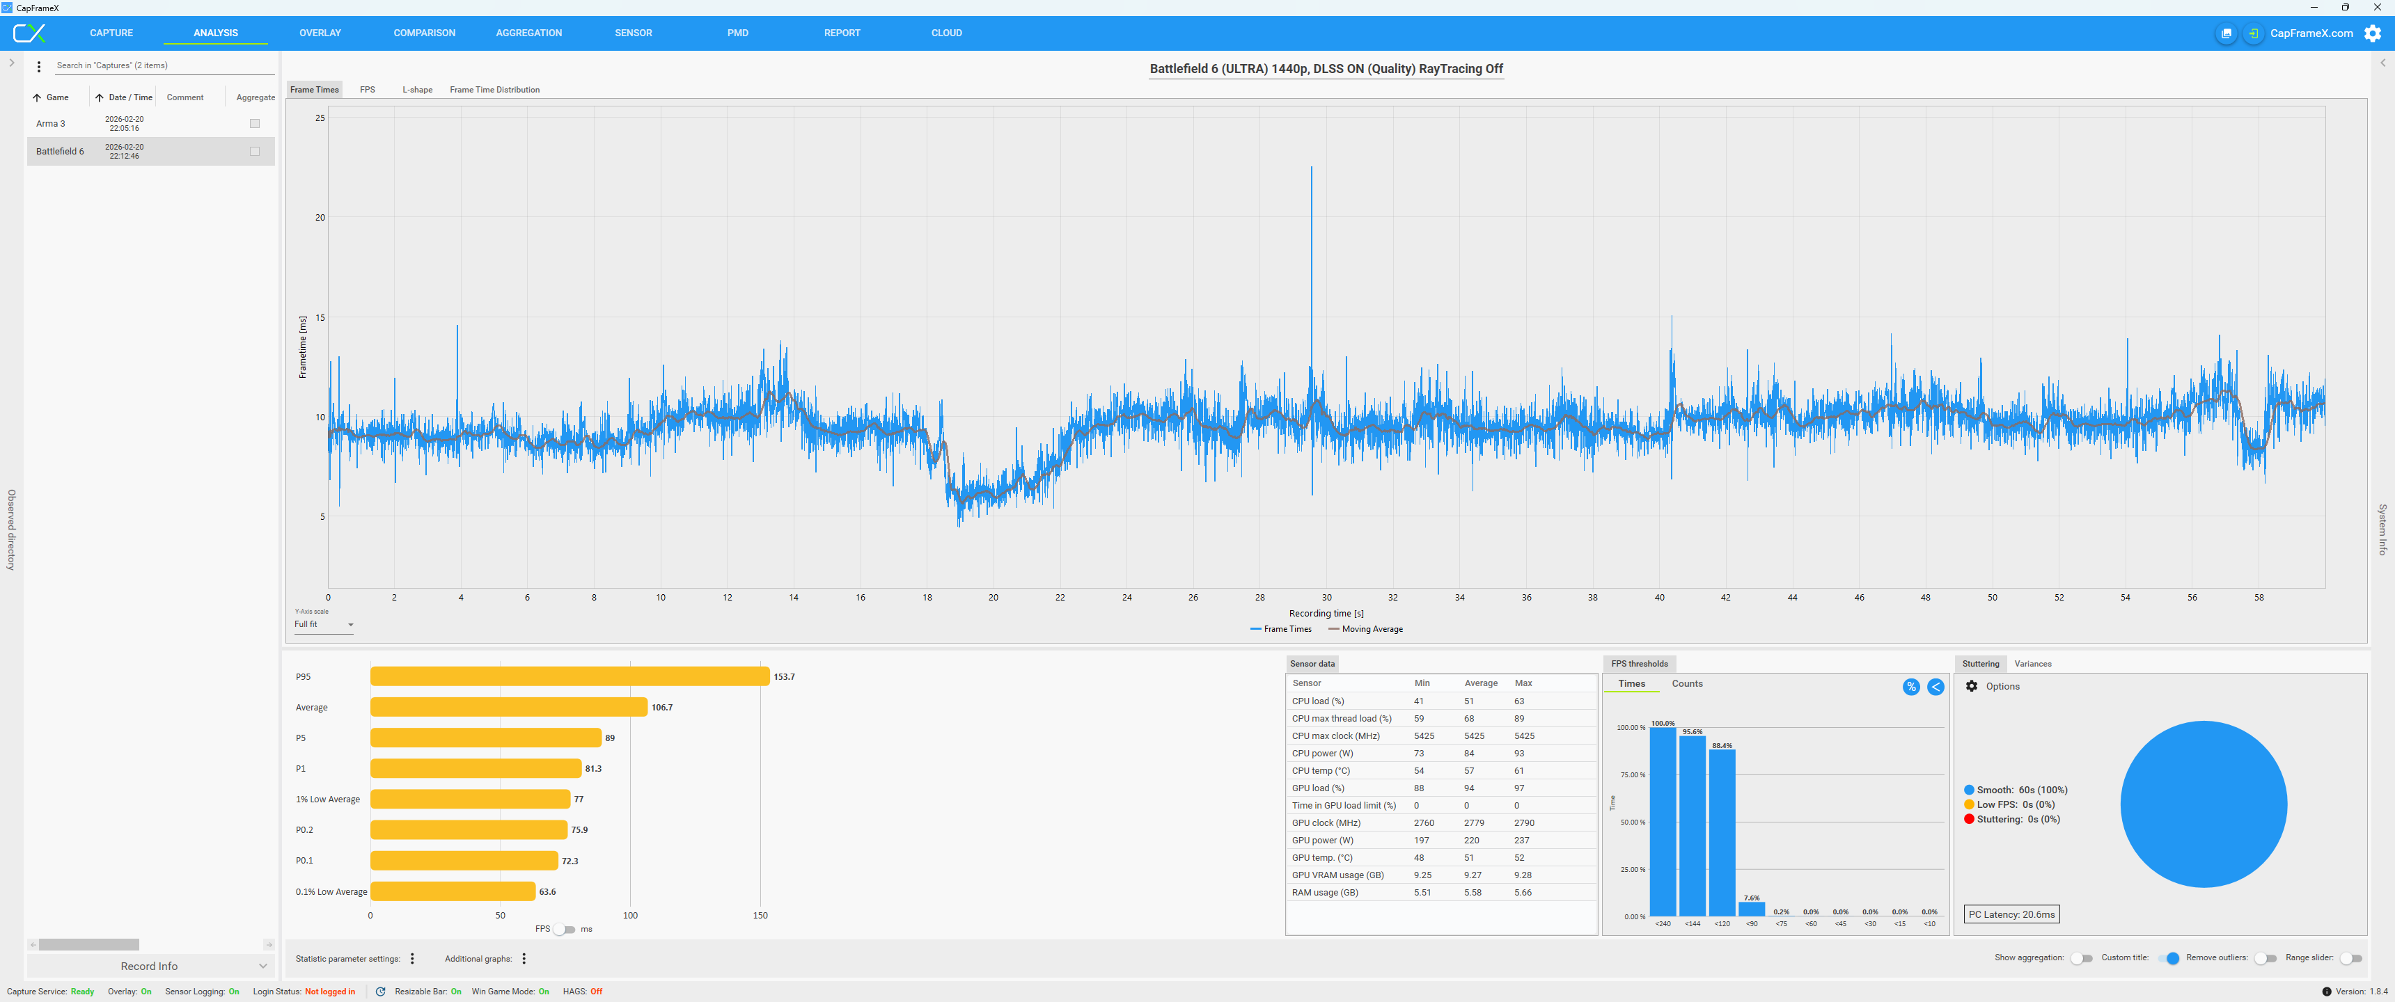Image resolution: width=2395 pixels, height=1002 pixels.
Task: Click the less-than icon in FPS thresholds
Action: 1935,687
